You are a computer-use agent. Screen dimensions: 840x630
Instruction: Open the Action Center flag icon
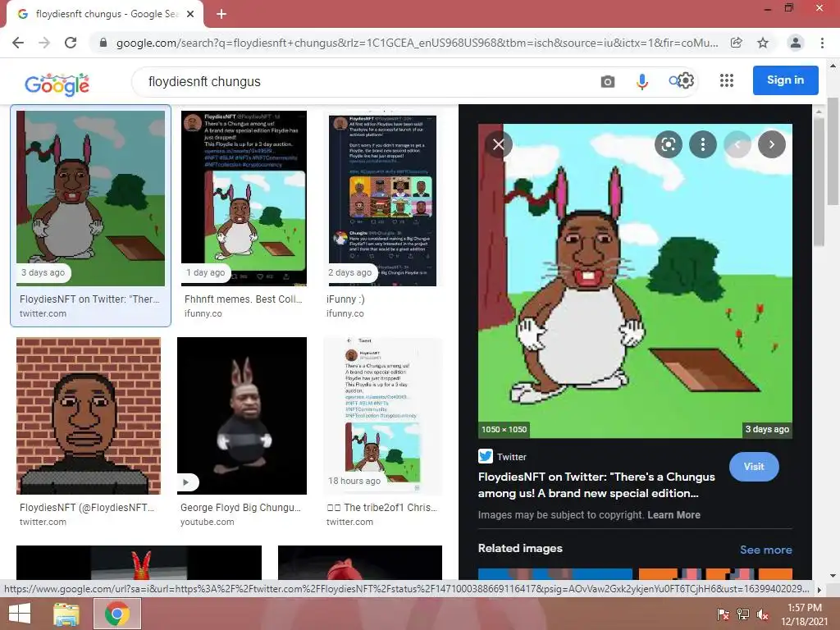[723, 614]
